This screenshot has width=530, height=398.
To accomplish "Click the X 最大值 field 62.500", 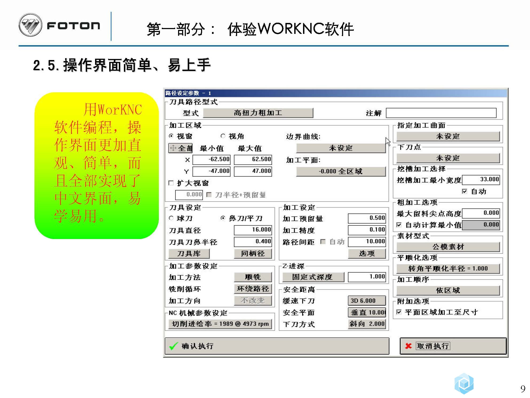I will point(253,160).
